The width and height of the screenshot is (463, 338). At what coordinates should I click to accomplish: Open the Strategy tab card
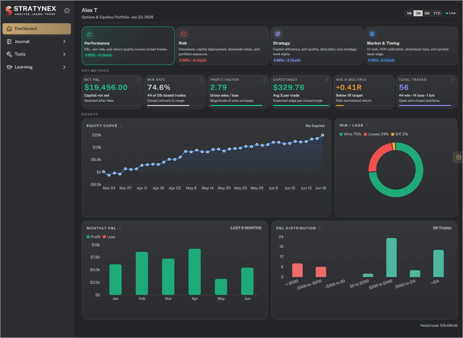tap(317, 46)
